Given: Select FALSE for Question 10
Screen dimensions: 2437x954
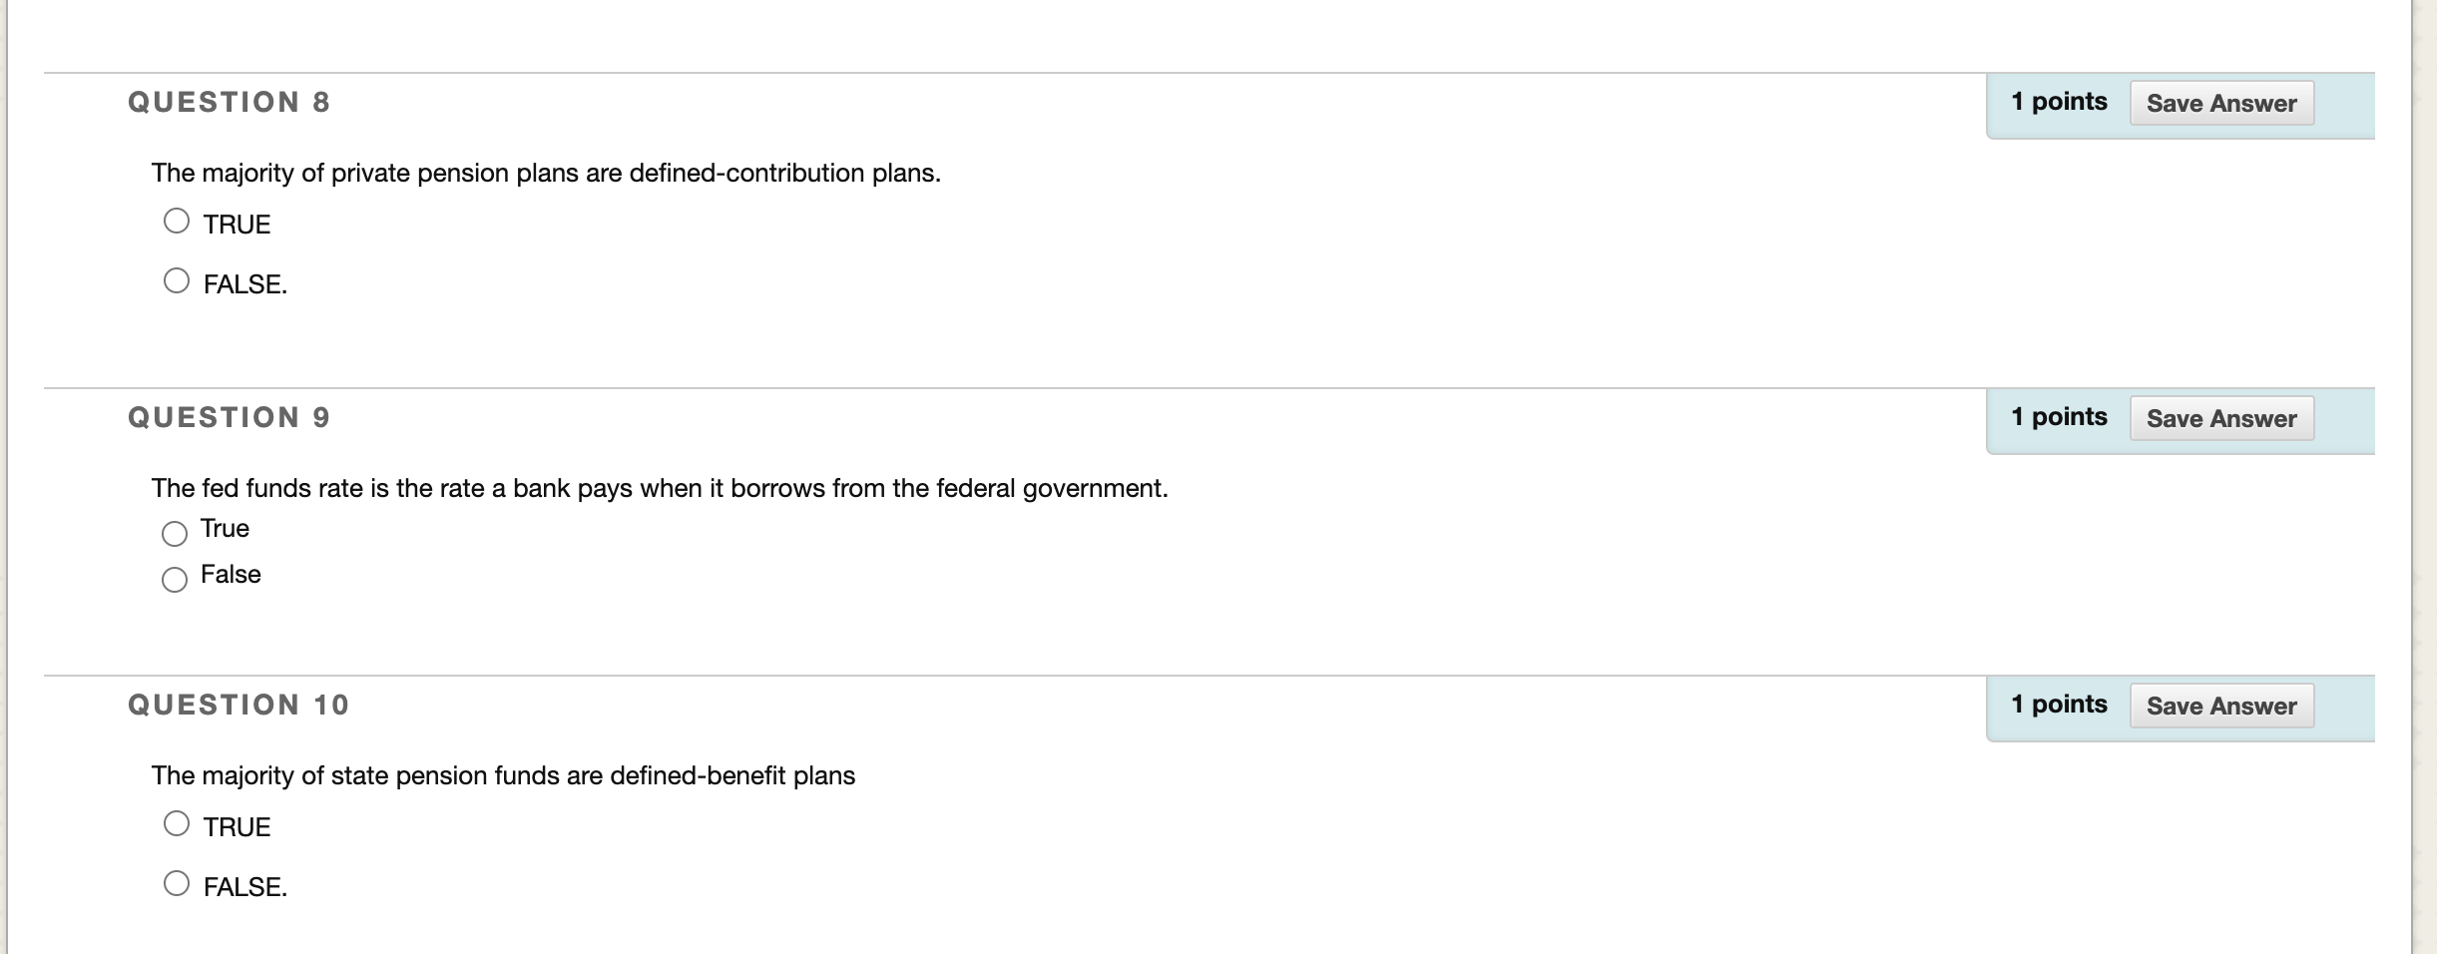Looking at the screenshot, I should (177, 881).
